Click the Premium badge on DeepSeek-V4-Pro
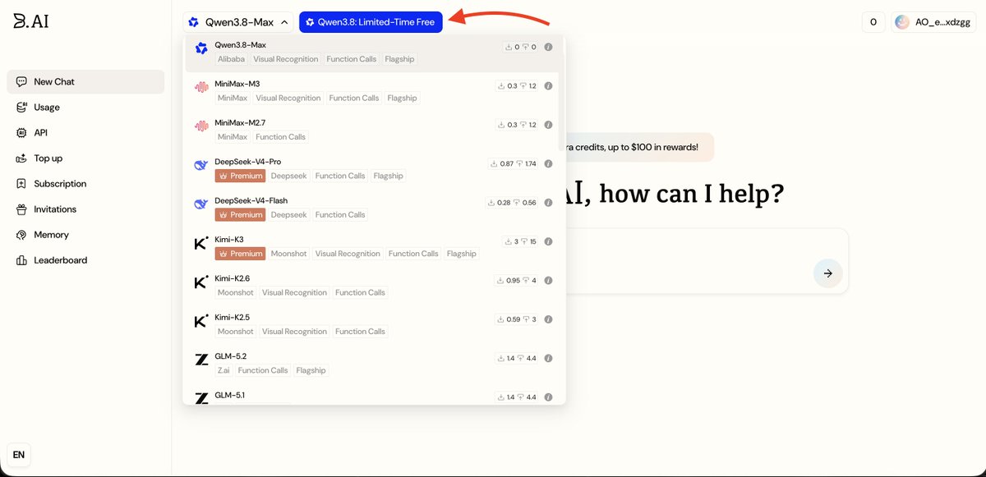 [240, 176]
